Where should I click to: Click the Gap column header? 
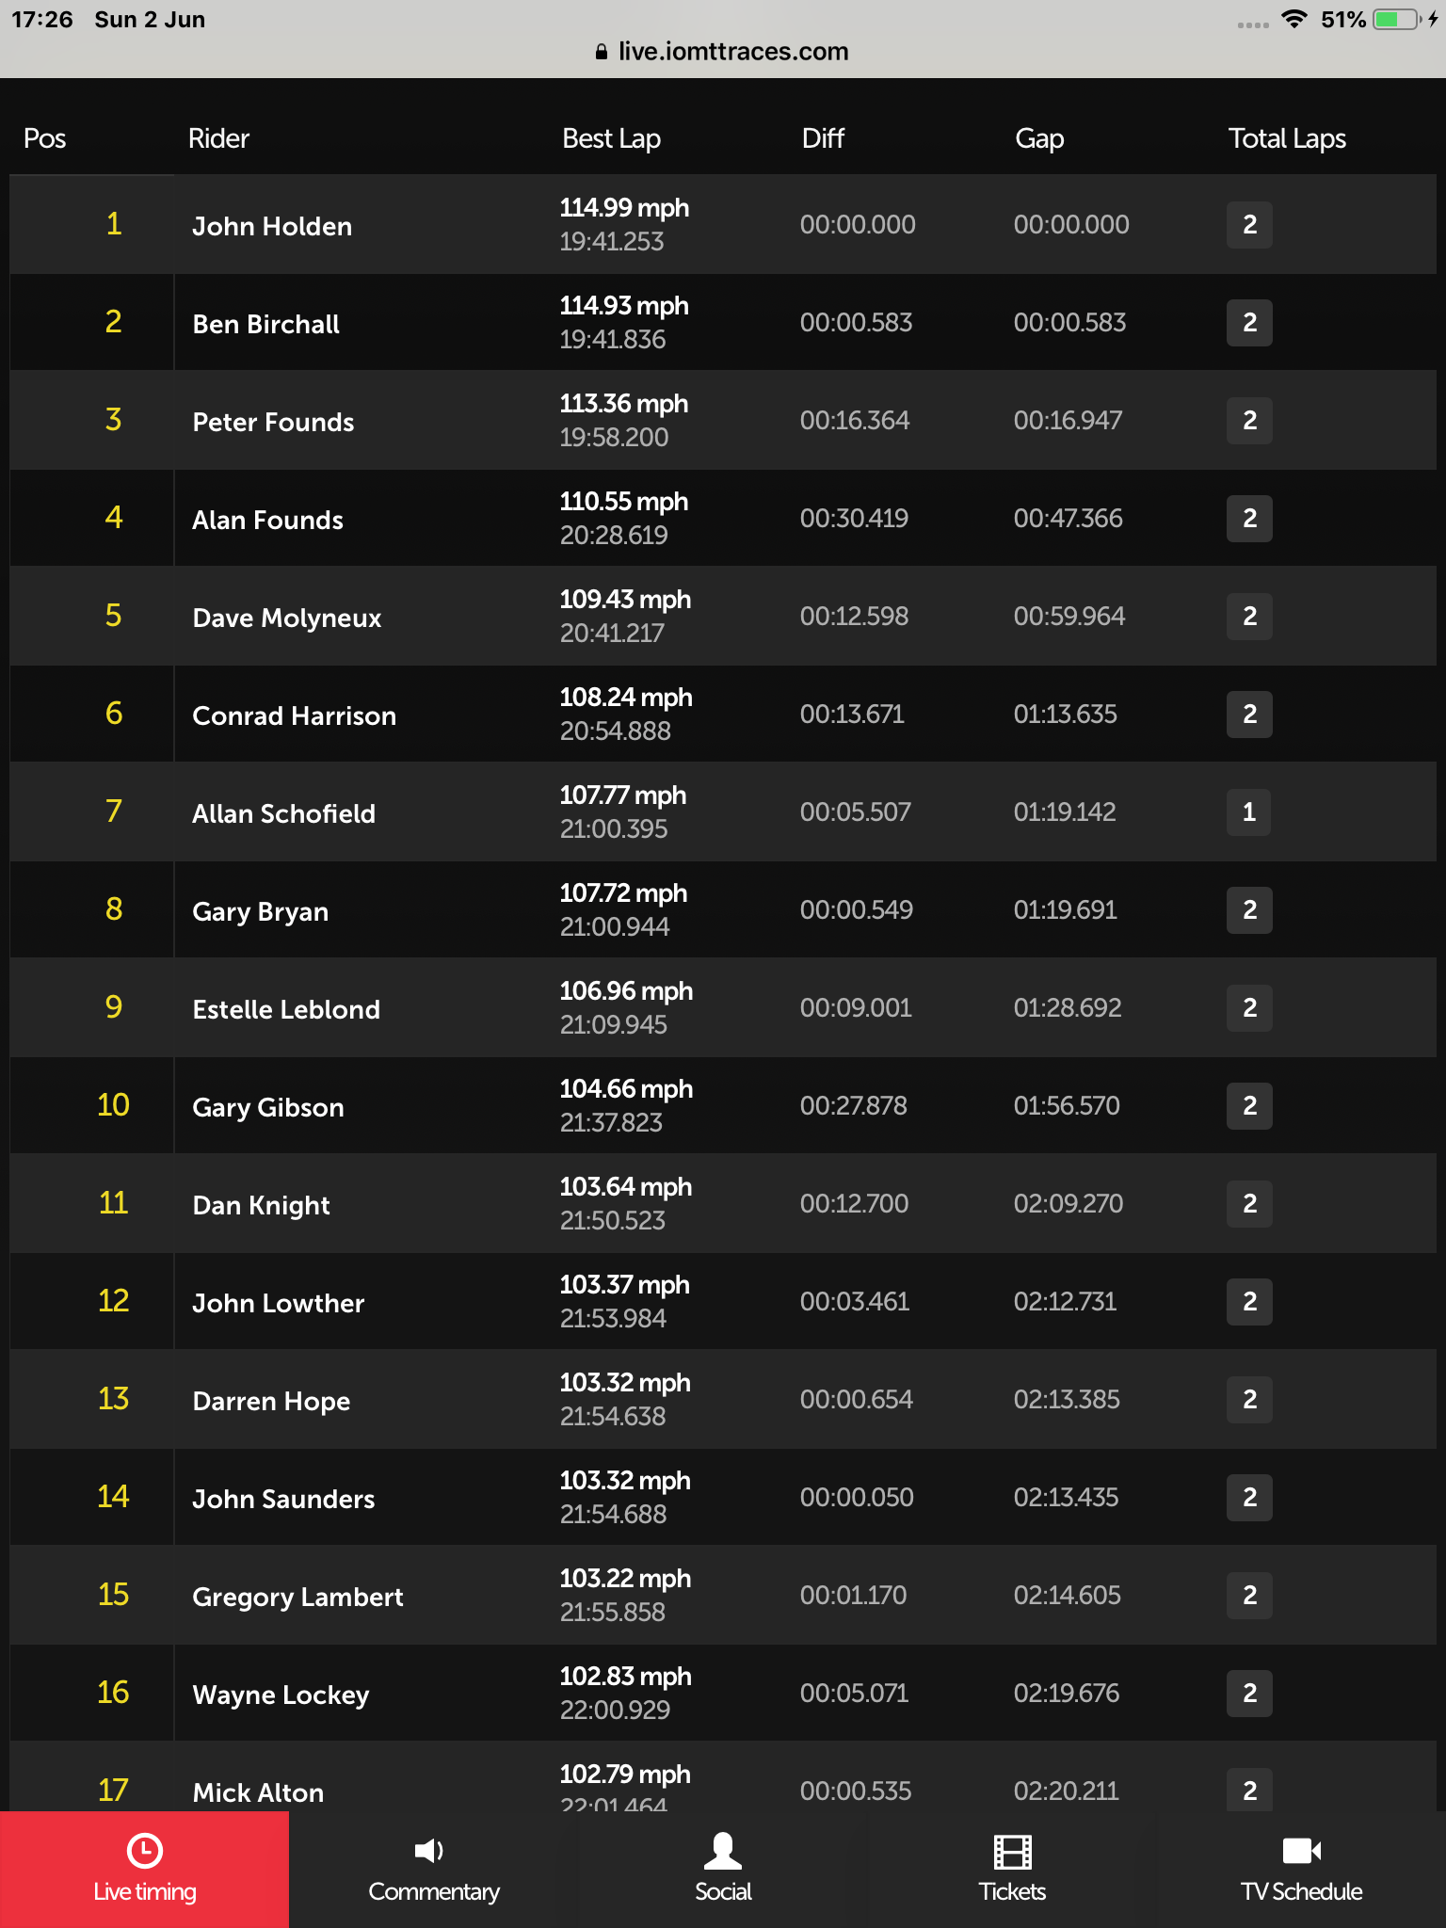1039,138
